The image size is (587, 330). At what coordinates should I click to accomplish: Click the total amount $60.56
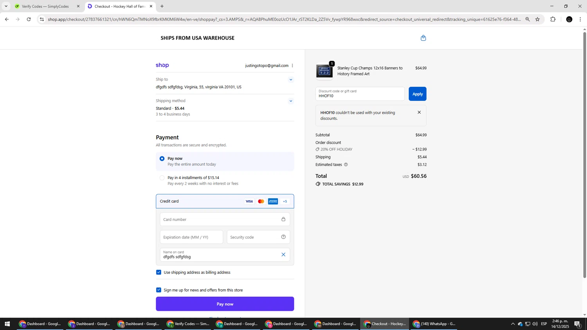419,176
